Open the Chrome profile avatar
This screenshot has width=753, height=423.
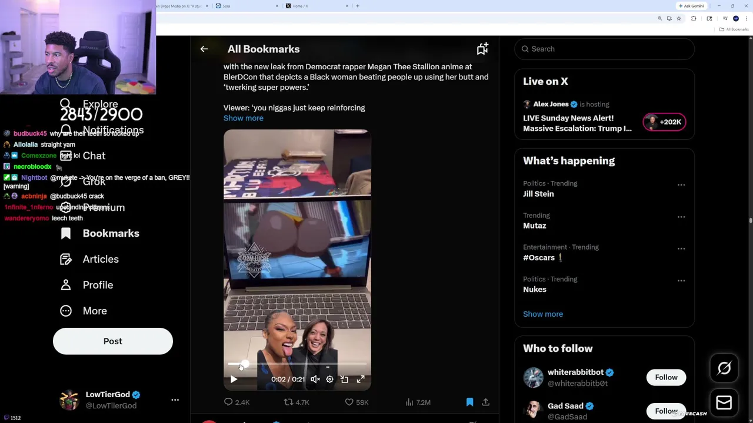pos(736,19)
